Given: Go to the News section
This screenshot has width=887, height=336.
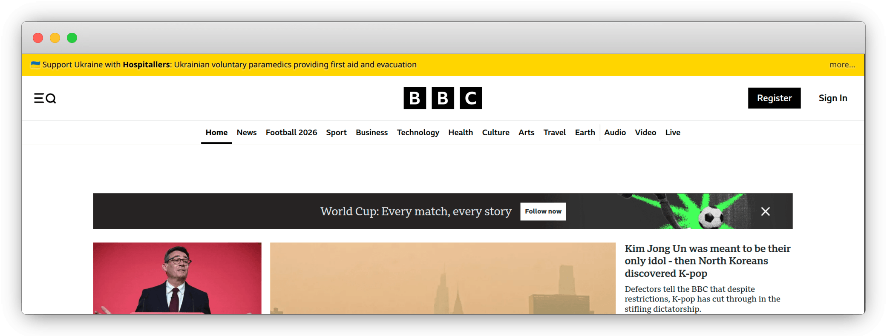Looking at the screenshot, I should tap(247, 132).
